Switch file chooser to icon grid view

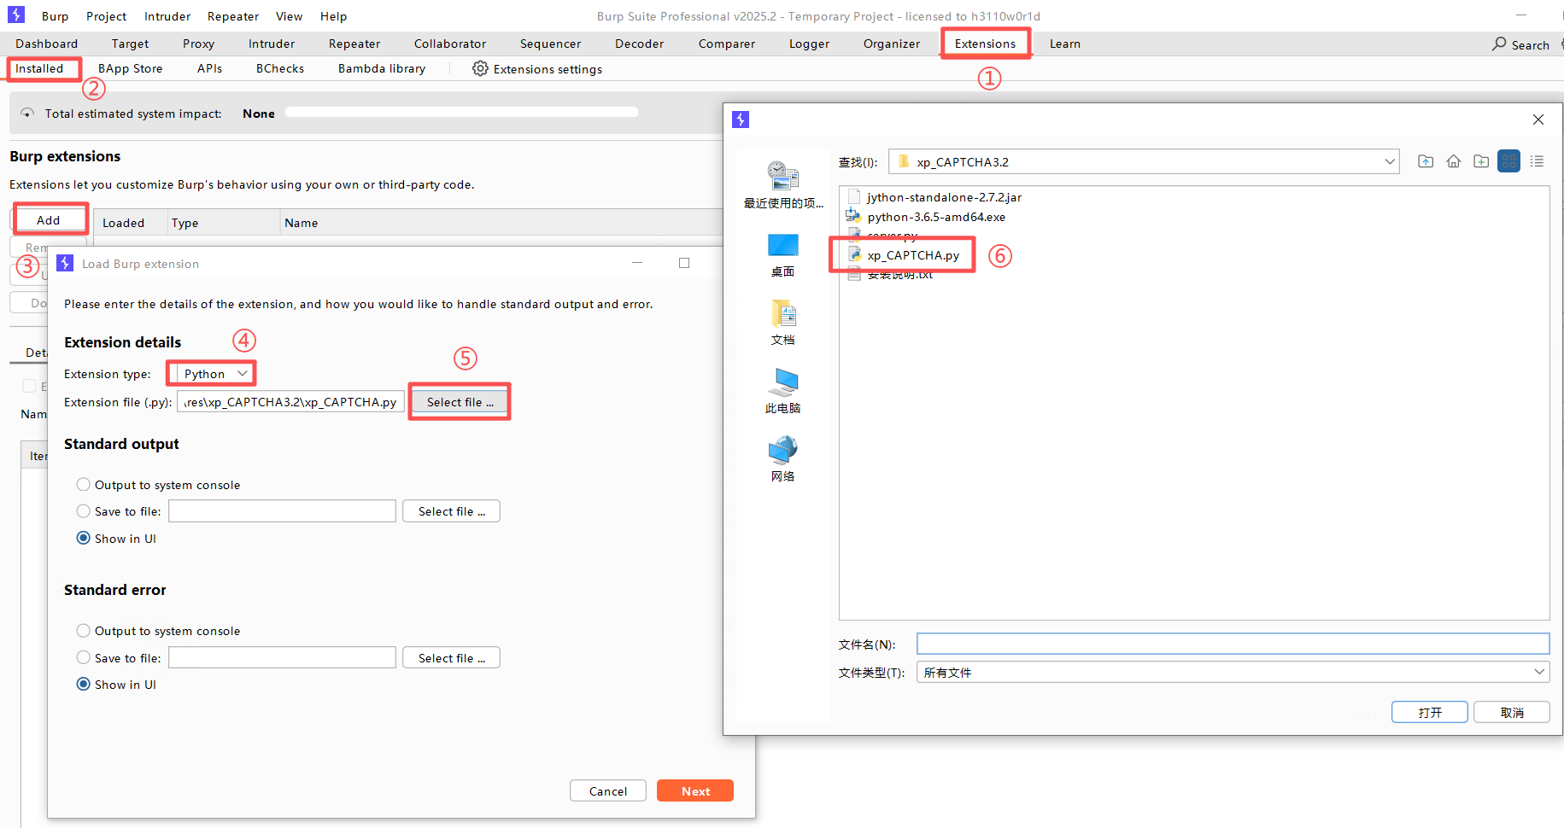tap(1509, 161)
